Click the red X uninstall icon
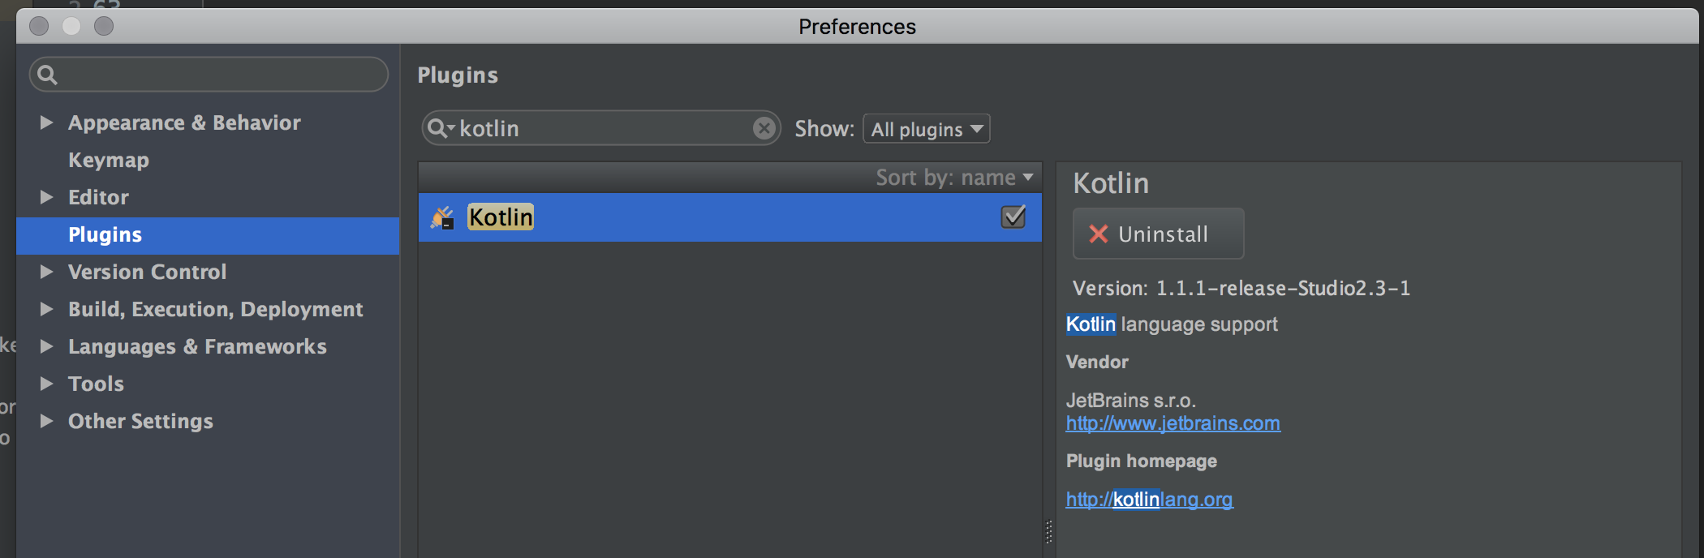Screen dimensions: 1704x558 [x=1098, y=234]
